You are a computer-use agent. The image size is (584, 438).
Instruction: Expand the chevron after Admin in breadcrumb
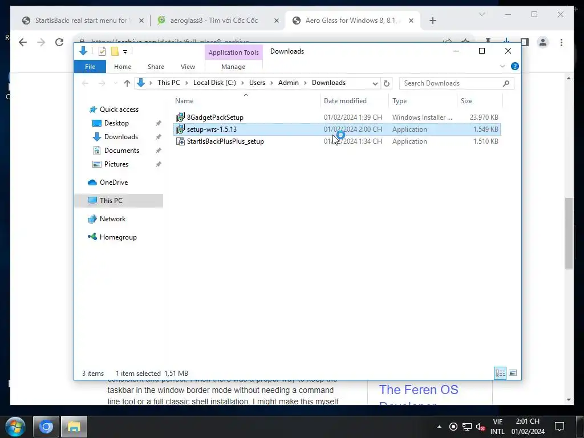305,83
